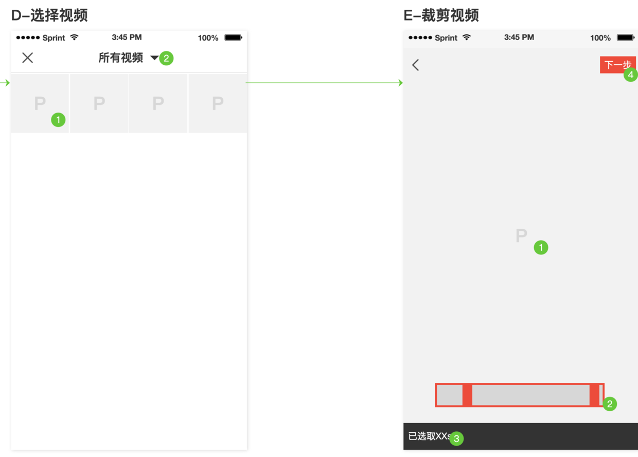Click green annotation marker 4 near 下一步

[631, 75]
